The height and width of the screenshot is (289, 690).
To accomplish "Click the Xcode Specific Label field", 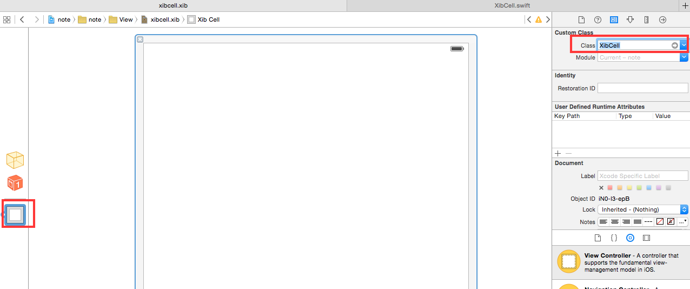I will coord(643,176).
